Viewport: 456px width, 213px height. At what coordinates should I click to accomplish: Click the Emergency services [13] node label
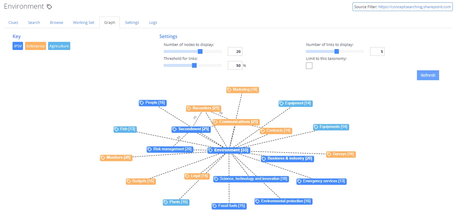[x=324, y=181]
